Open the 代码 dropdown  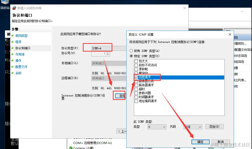click(193, 127)
